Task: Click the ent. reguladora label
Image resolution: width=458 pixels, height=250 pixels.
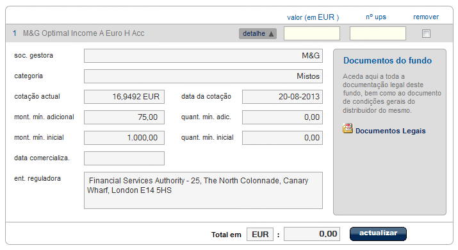Action: point(37,178)
